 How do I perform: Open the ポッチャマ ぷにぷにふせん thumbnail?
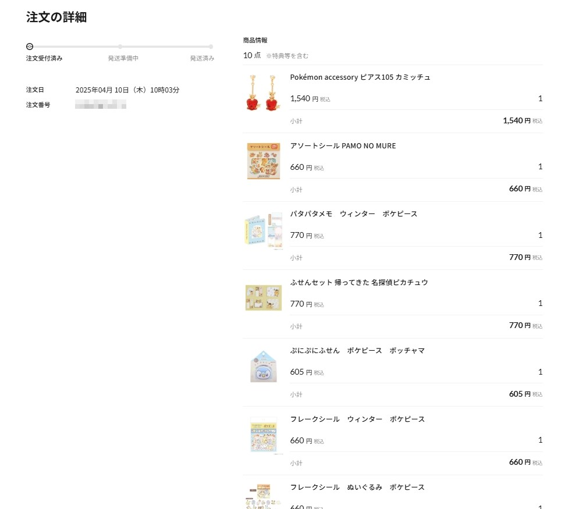point(263,366)
